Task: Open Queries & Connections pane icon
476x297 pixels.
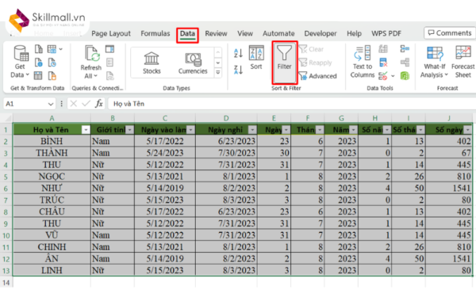Action: coord(109,49)
